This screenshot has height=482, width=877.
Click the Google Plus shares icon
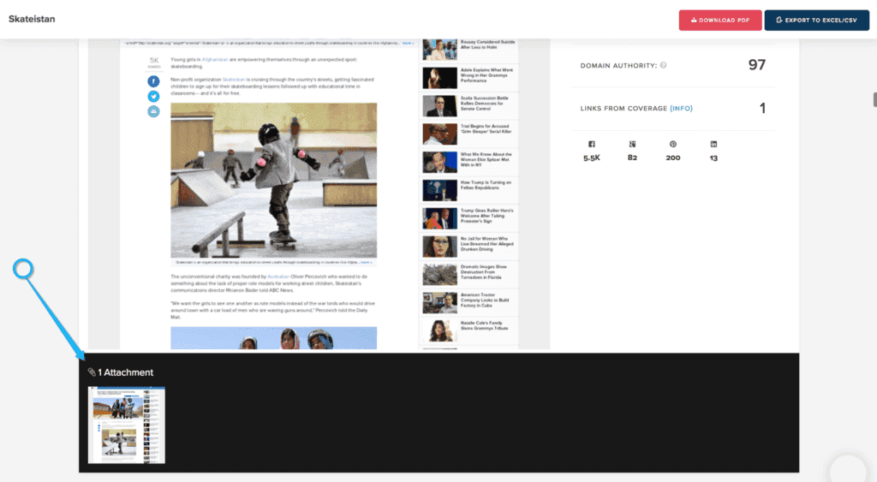[x=632, y=145]
